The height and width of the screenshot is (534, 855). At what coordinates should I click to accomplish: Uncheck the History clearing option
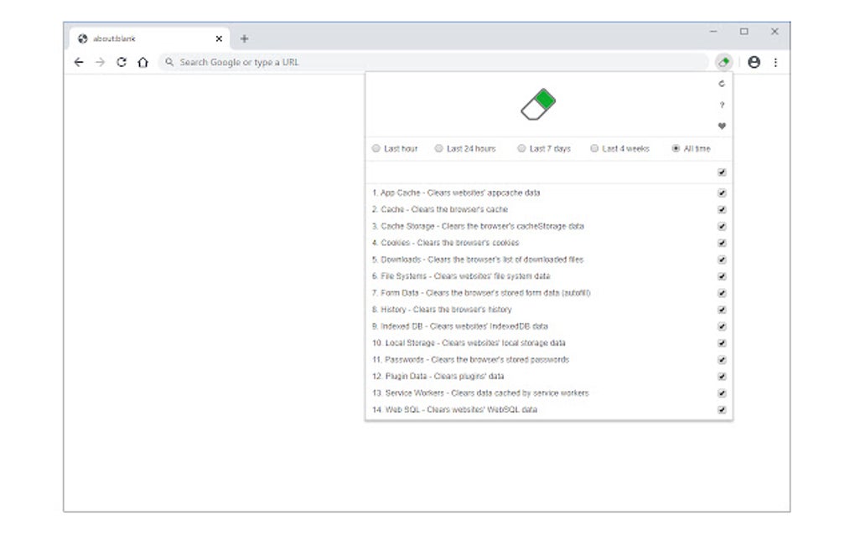722,309
